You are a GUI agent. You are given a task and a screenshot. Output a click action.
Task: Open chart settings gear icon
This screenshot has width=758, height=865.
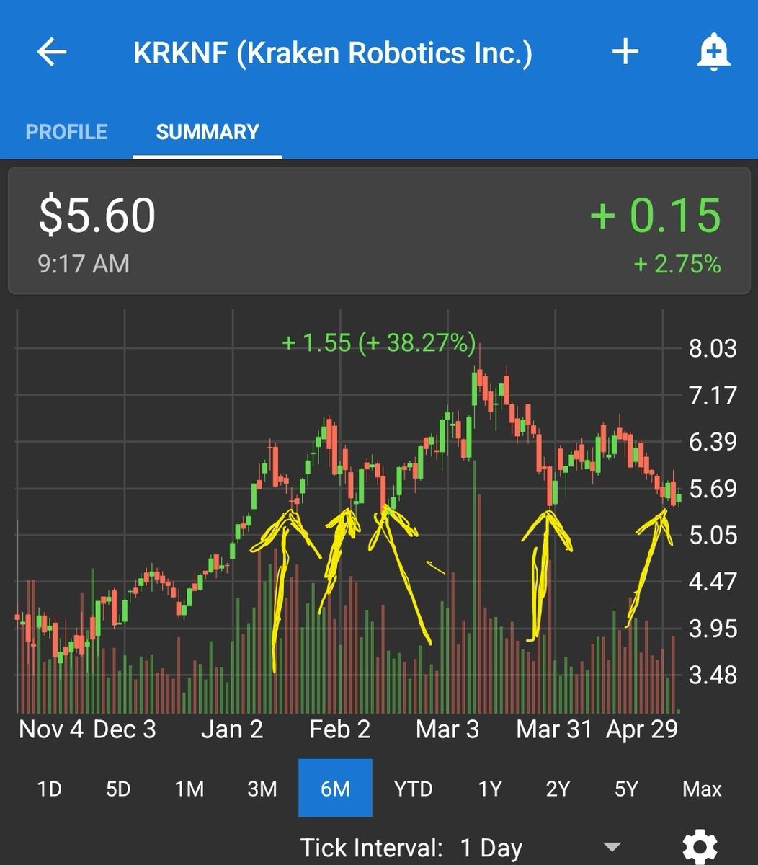point(700,847)
